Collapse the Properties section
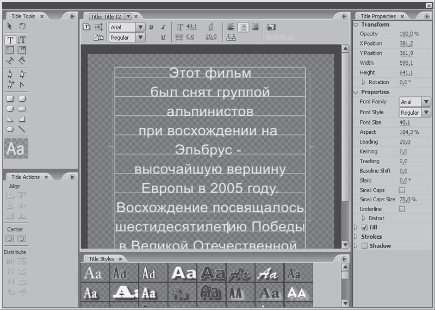The height and width of the screenshot is (310, 435). coord(356,92)
